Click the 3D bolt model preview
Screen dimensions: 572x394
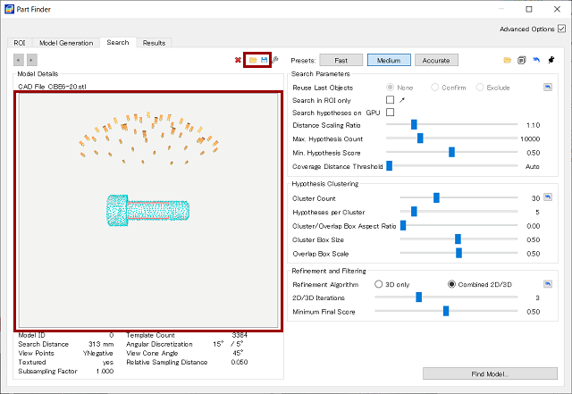(x=148, y=211)
